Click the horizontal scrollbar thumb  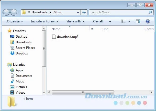pos(83,92)
